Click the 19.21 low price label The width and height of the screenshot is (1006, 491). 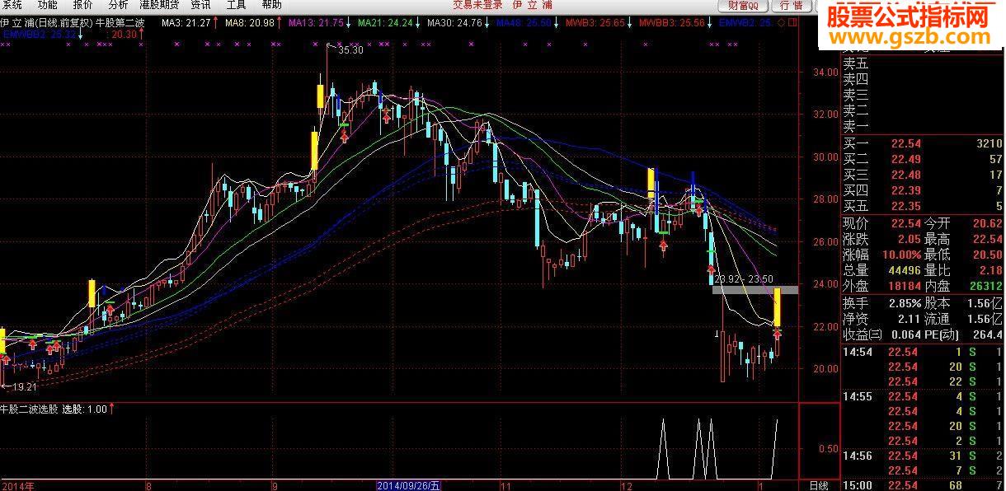tap(25, 386)
